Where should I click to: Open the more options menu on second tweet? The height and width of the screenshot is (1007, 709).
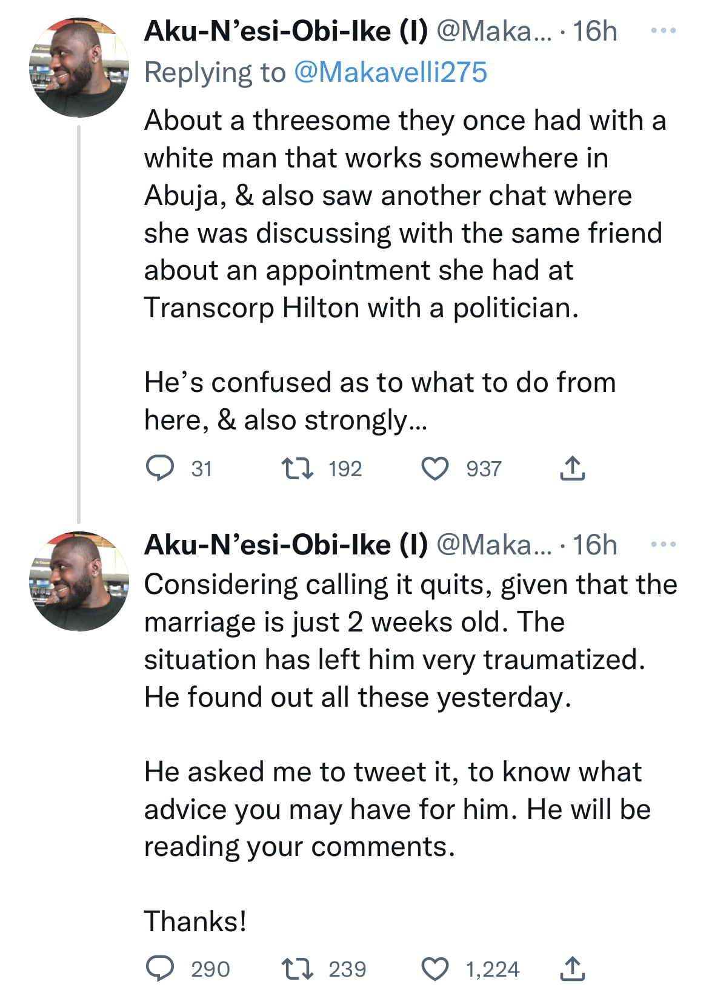pos(663,544)
